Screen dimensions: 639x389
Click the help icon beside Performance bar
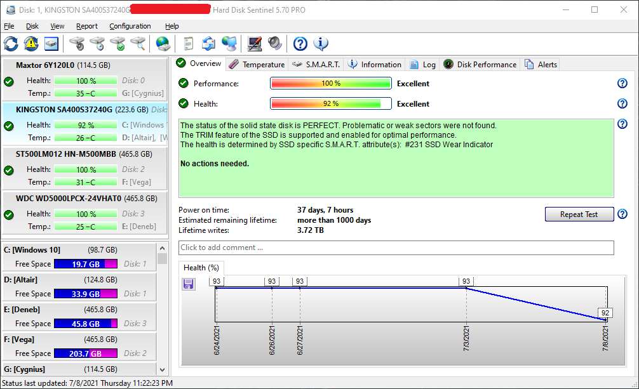pyautogui.click(x=622, y=83)
